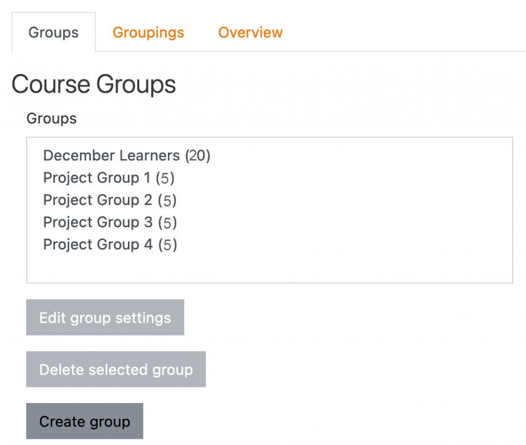Click the Create group button

85,421
